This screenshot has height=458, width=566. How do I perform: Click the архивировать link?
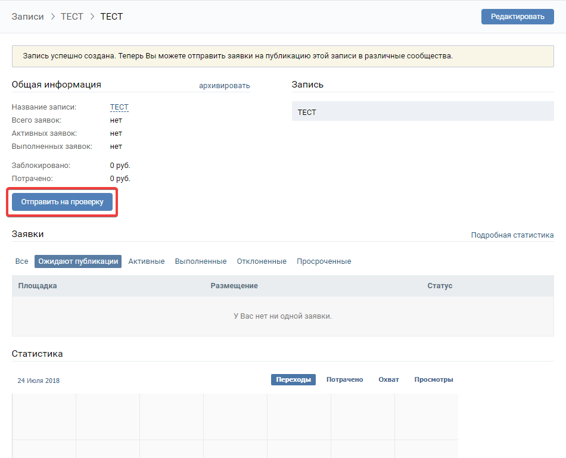pyautogui.click(x=224, y=86)
